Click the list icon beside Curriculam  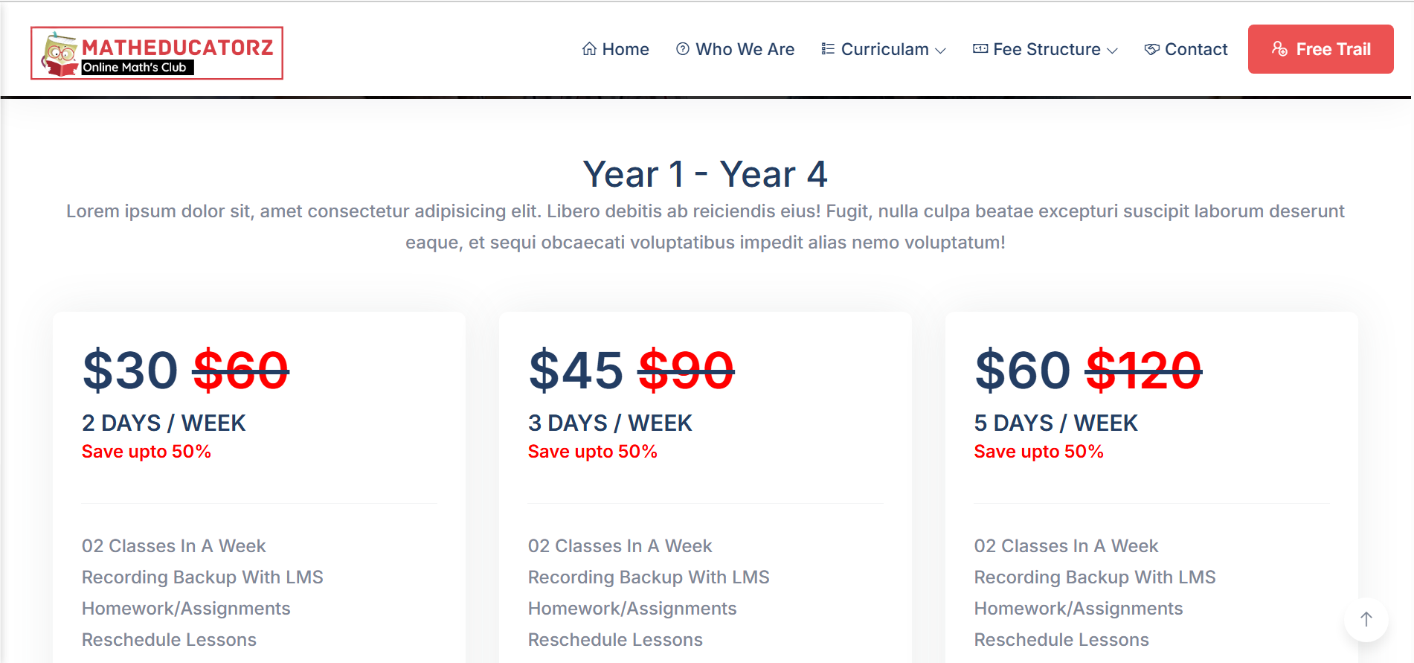pyautogui.click(x=828, y=49)
